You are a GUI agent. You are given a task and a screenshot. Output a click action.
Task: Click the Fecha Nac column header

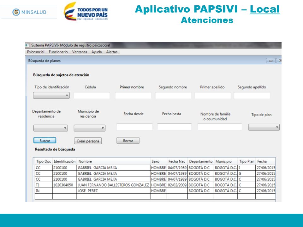pos(177,161)
